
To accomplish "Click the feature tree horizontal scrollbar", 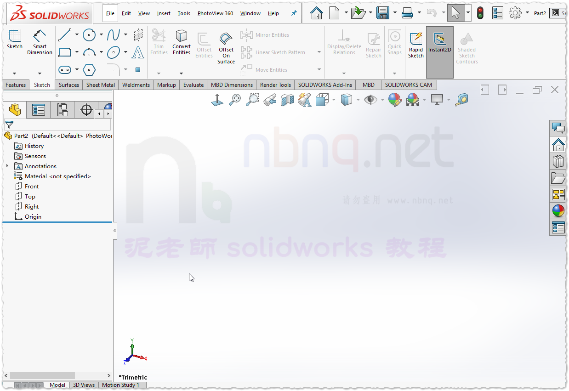I will pyautogui.click(x=42, y=375).
